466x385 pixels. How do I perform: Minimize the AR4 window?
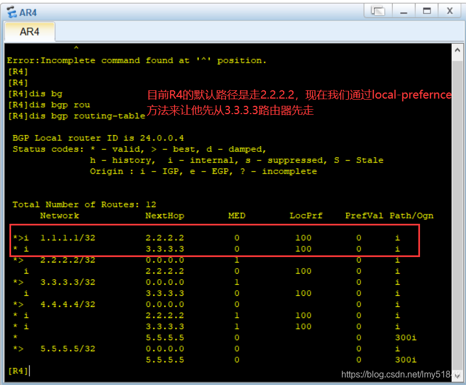[403, 11]
